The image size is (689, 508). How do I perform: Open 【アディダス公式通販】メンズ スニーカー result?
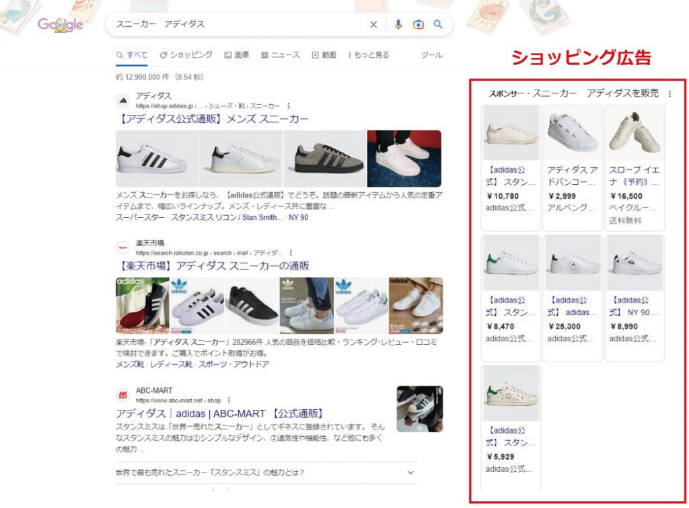pos(213,119)
